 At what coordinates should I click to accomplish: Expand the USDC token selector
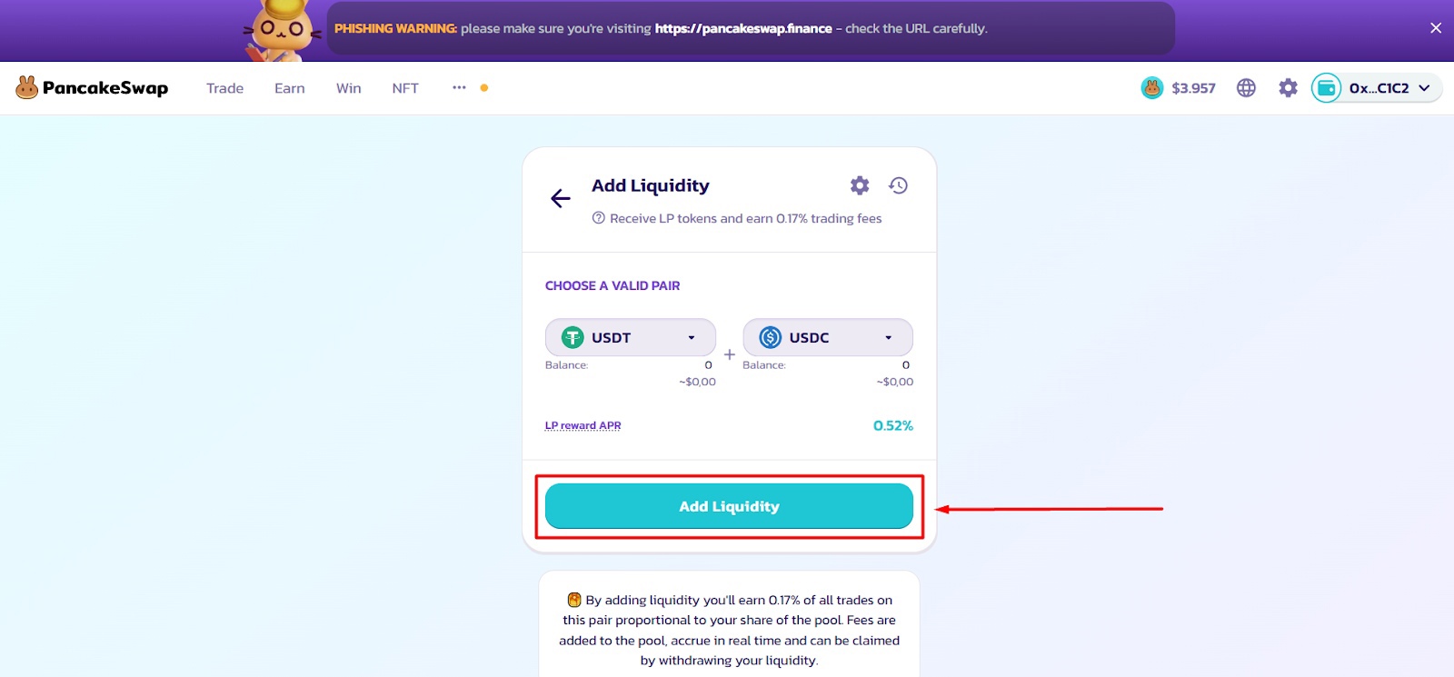tap(828, 337)
